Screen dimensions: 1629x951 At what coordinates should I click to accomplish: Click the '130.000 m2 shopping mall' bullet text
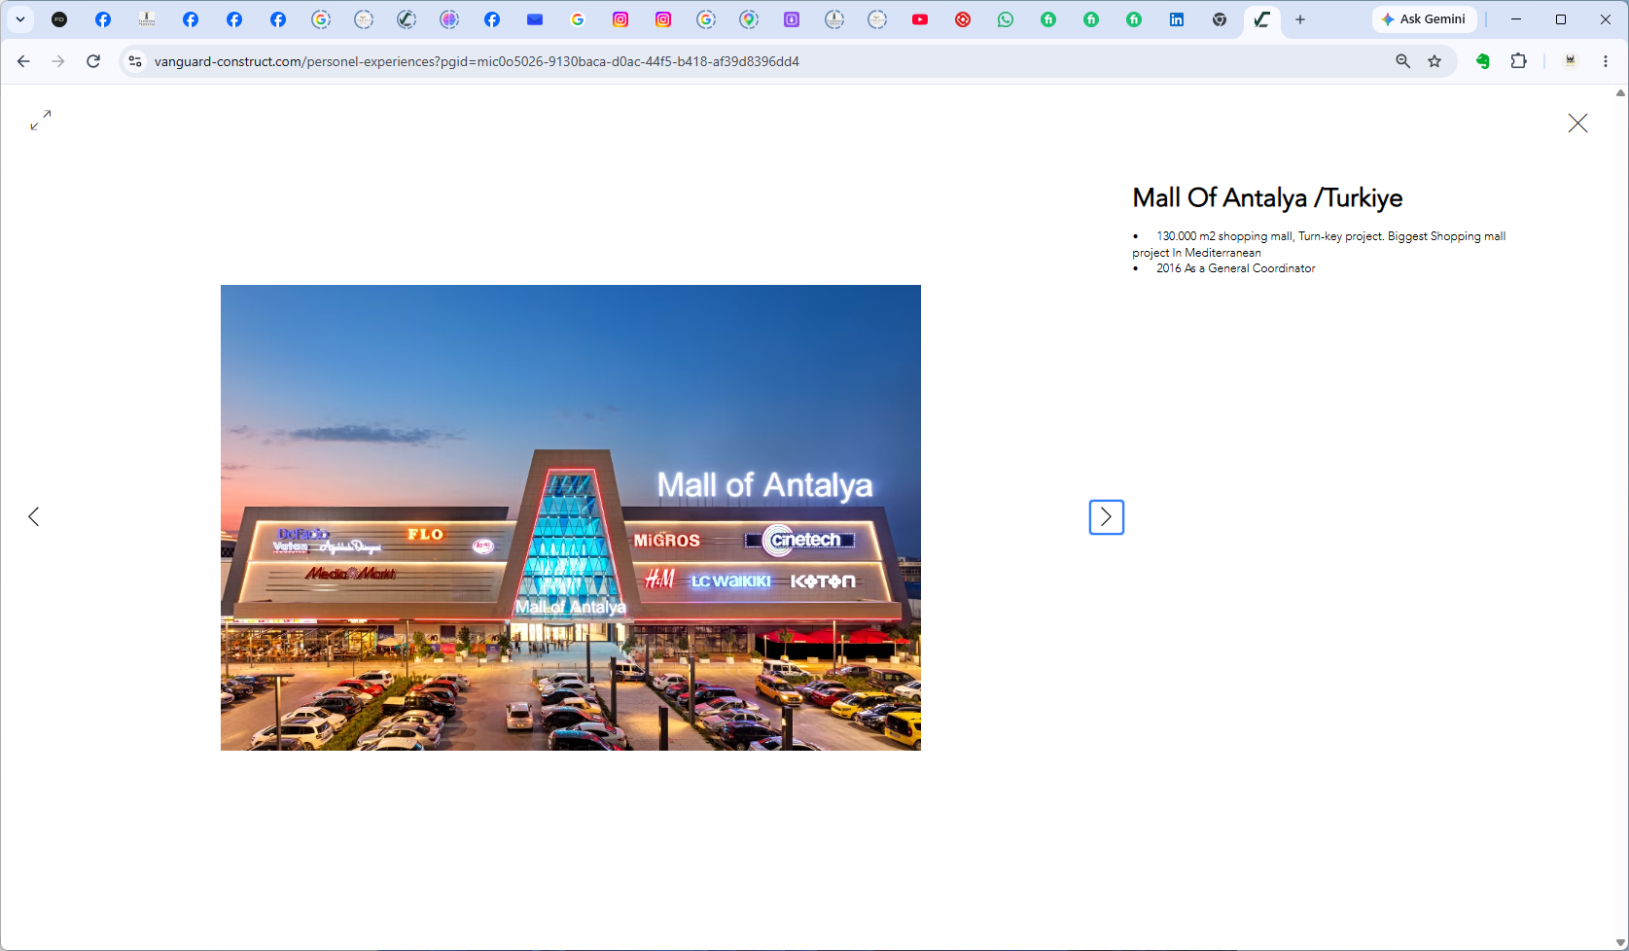coord(1320,244)
